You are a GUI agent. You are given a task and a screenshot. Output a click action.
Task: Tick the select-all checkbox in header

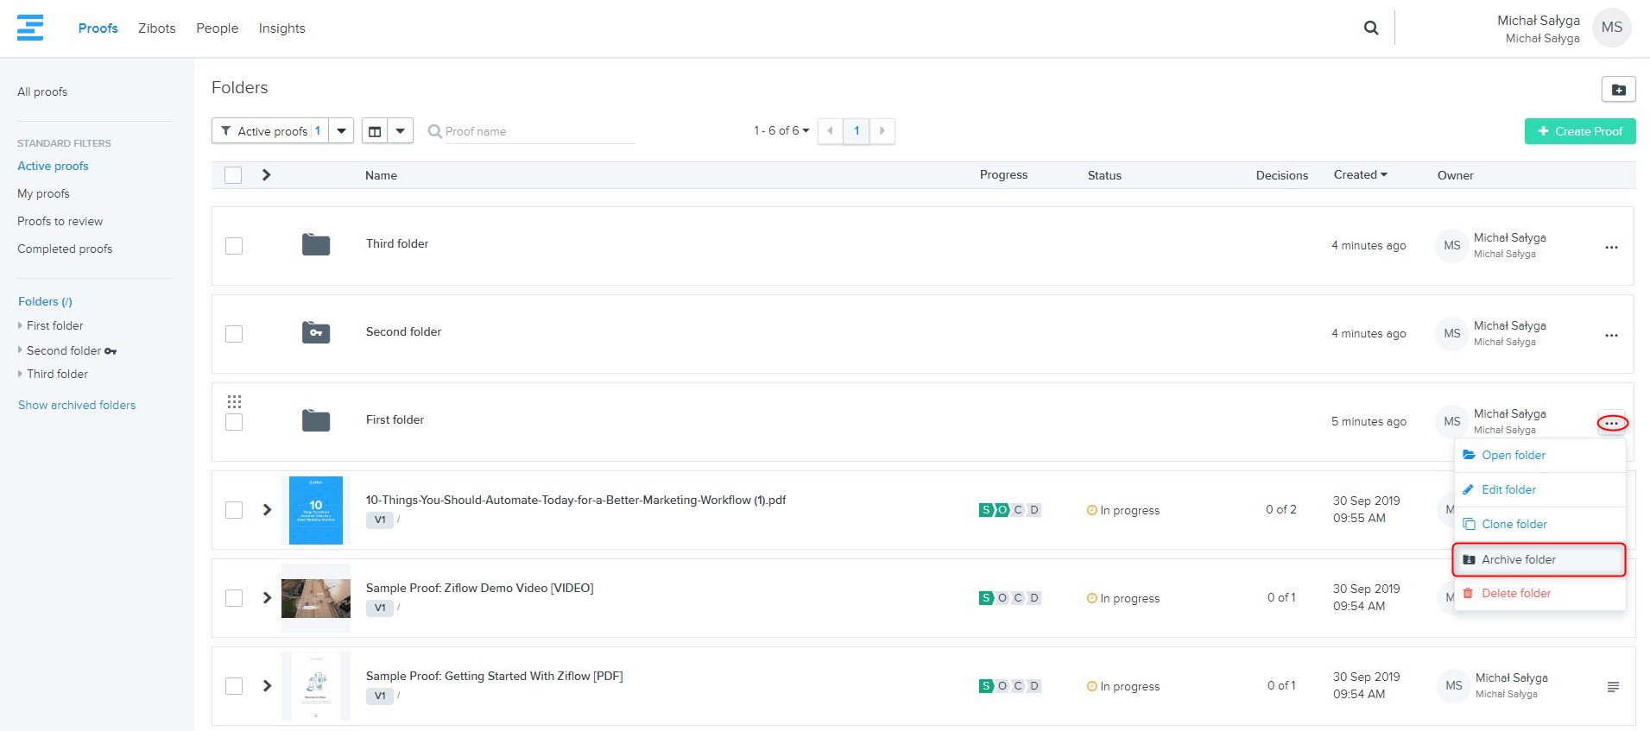(x=233, y=175)
